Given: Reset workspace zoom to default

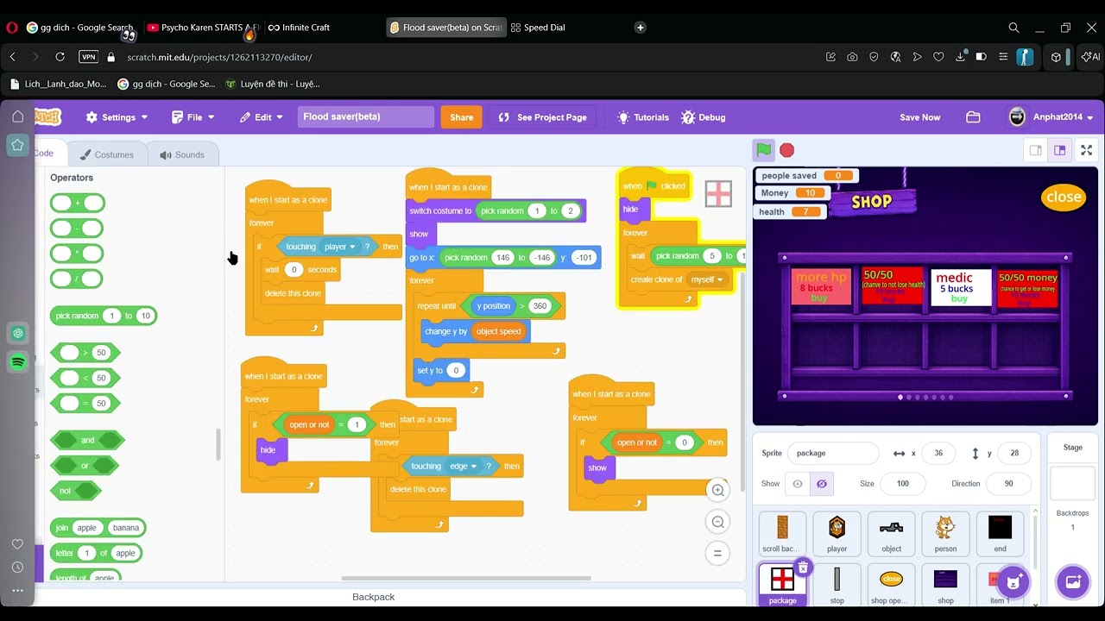Looking at the screenshot, I should (x=717, y=554).
